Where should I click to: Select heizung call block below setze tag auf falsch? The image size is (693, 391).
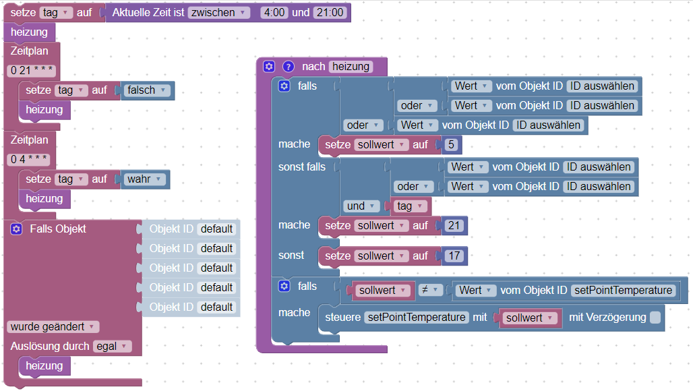pos(44,110)
